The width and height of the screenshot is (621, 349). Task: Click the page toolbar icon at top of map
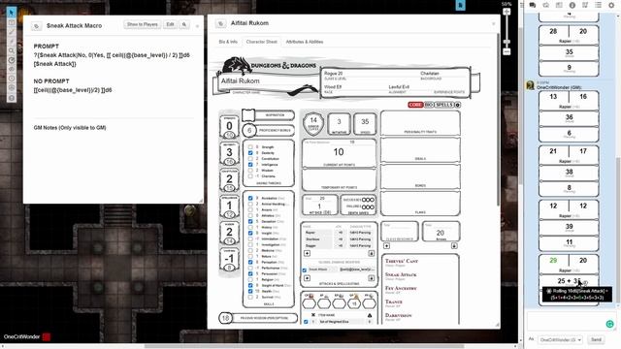click(x=460, y=6)
